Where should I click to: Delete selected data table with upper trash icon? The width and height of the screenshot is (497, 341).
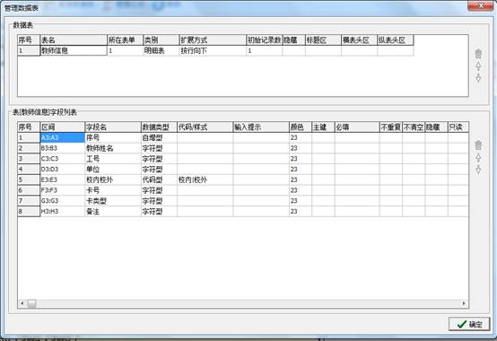coord(478,54)
